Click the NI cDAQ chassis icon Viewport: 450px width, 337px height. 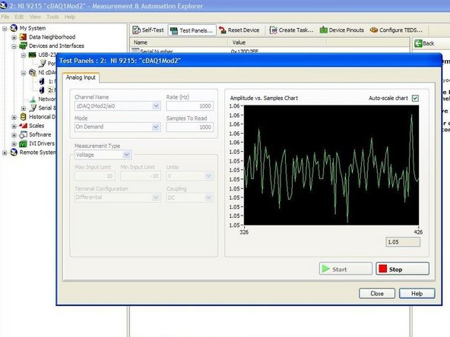click(33, 73)
